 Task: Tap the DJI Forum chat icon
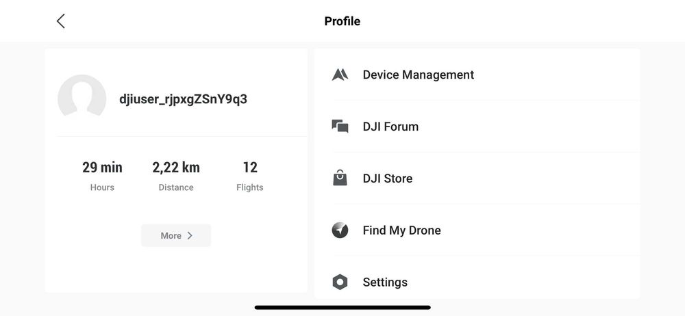(x=340, y=127)
